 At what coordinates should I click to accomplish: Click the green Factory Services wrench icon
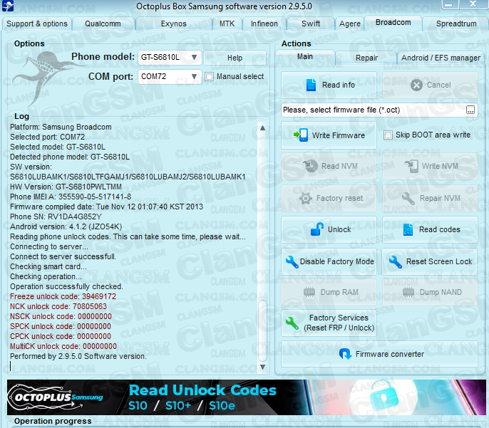tap(292, 323)
